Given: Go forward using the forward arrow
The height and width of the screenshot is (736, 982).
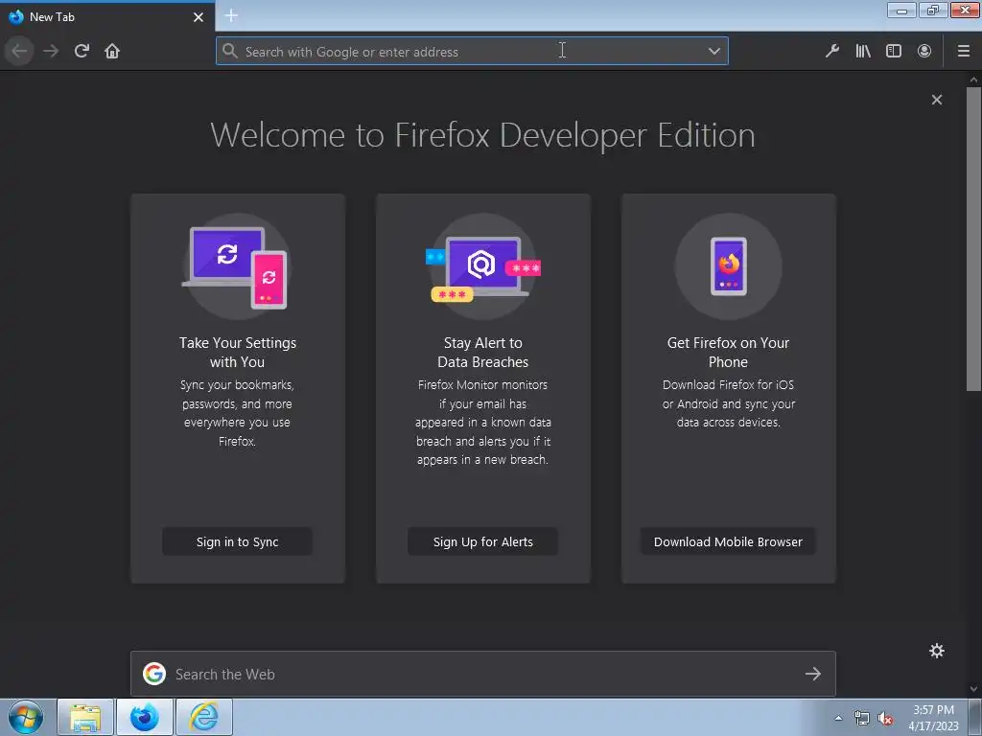Looking at the screenshot, I should point(51,51).
